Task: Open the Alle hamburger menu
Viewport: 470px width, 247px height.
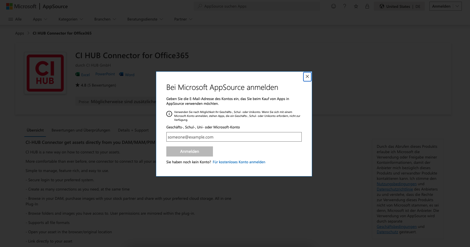Action: pos(15,19)
